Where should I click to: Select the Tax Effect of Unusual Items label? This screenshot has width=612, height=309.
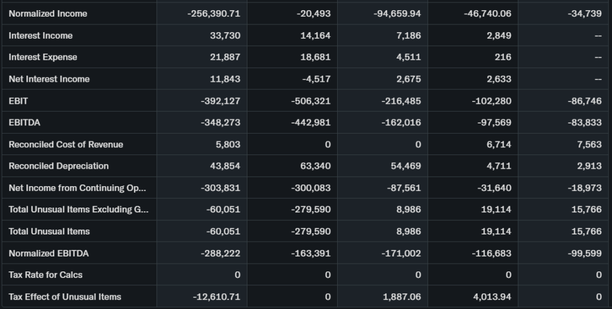(x=65, y=297)
